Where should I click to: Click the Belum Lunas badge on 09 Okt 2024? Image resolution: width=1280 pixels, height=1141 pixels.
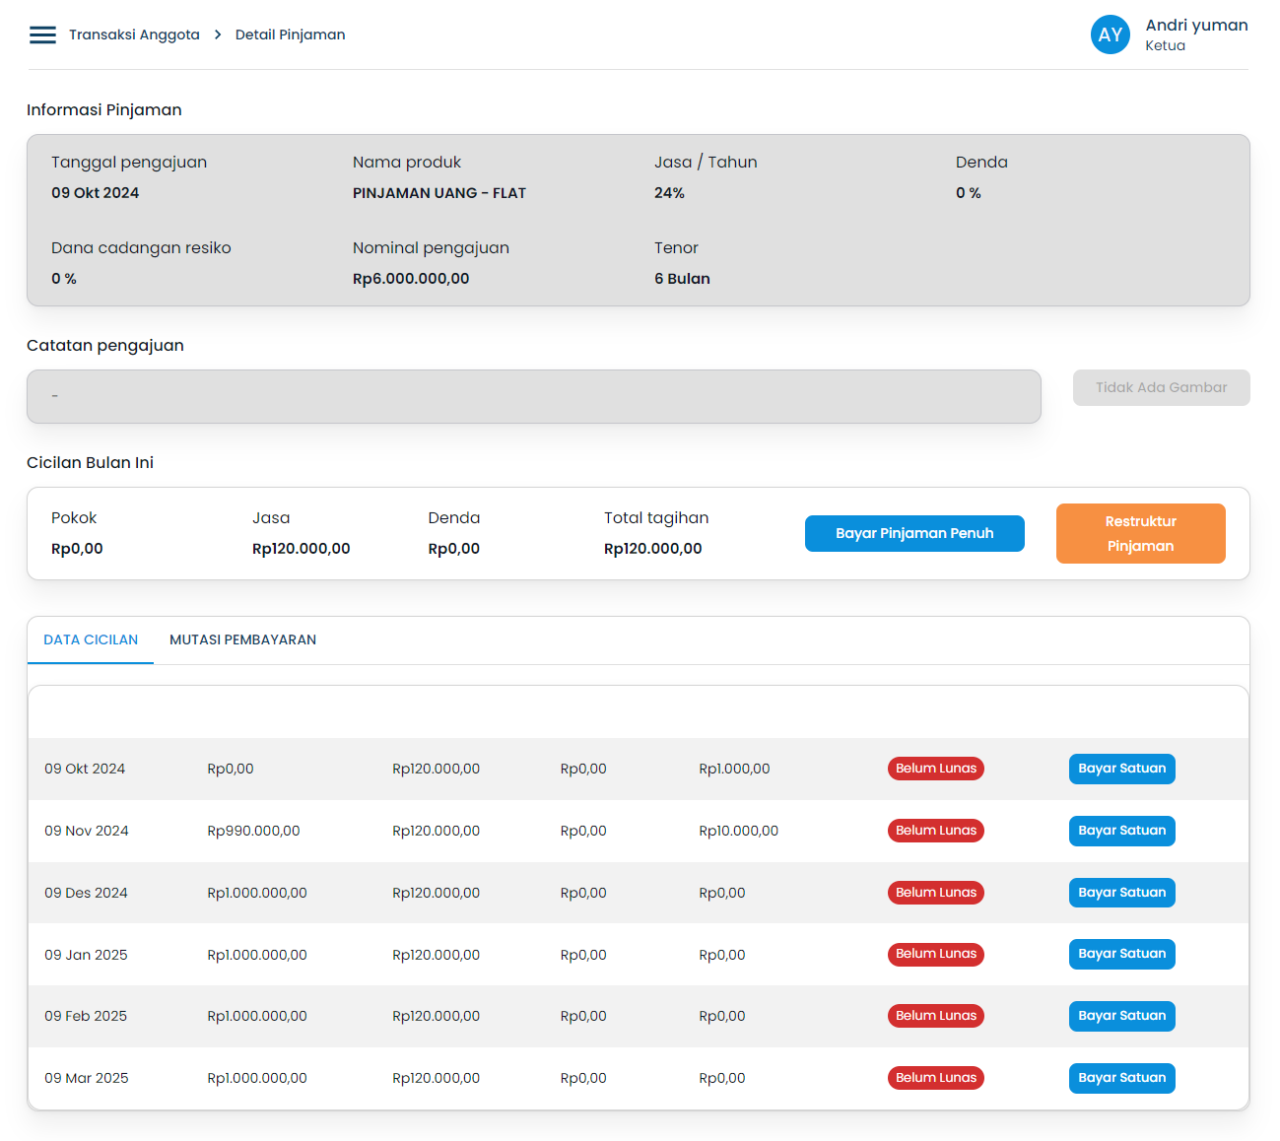(x=935, y=769)
